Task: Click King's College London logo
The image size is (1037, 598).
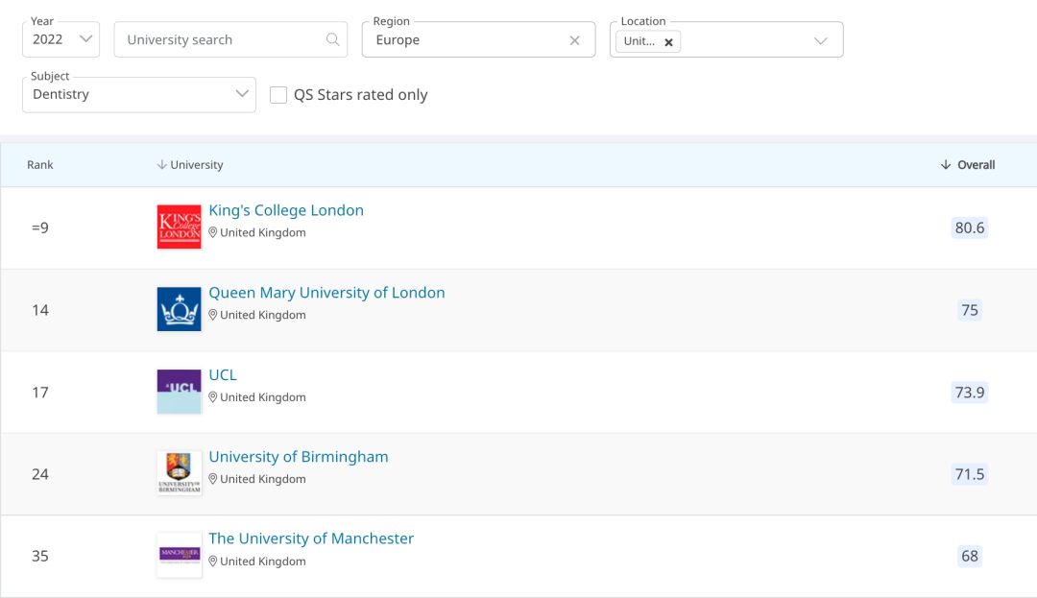Action: (x=179, y=227)
